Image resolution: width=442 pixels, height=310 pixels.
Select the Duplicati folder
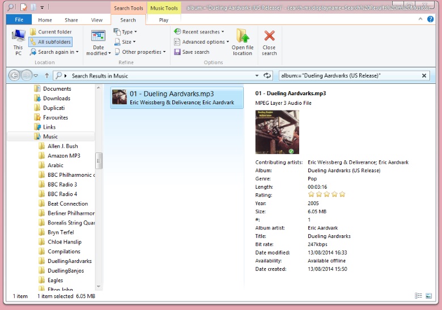(49, 108)
